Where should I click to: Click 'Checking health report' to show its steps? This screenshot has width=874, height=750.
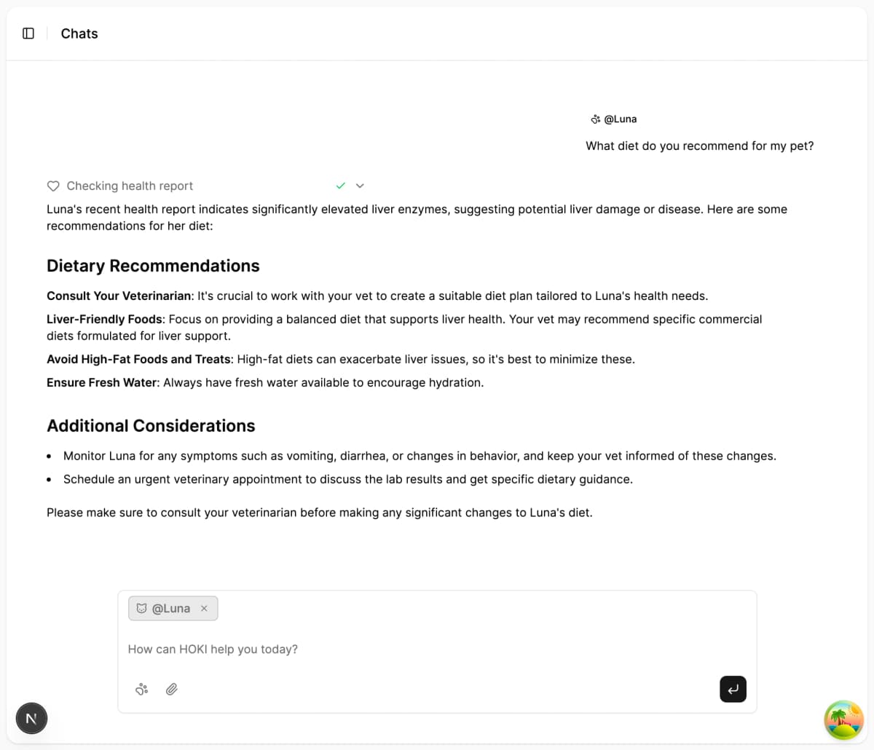point(130,186)
